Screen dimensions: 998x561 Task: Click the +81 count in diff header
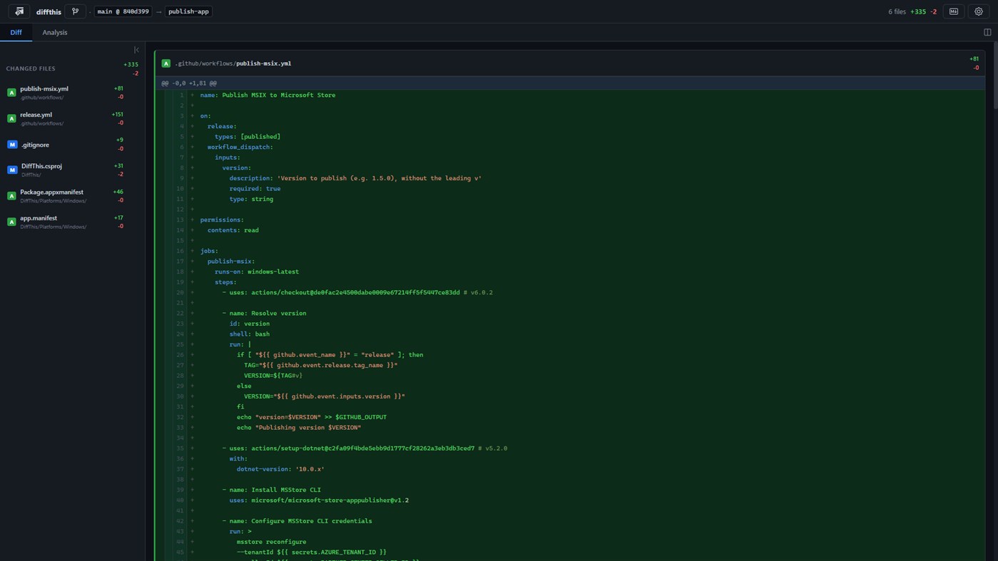coord(974,59)
